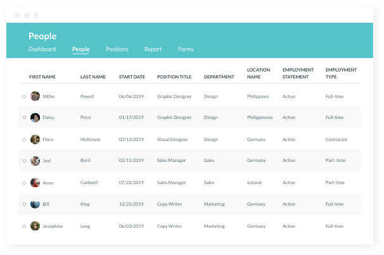Sort by the START DATE column header
The width and height of the screenshot is (384, 255).
(x=132, y=77)
